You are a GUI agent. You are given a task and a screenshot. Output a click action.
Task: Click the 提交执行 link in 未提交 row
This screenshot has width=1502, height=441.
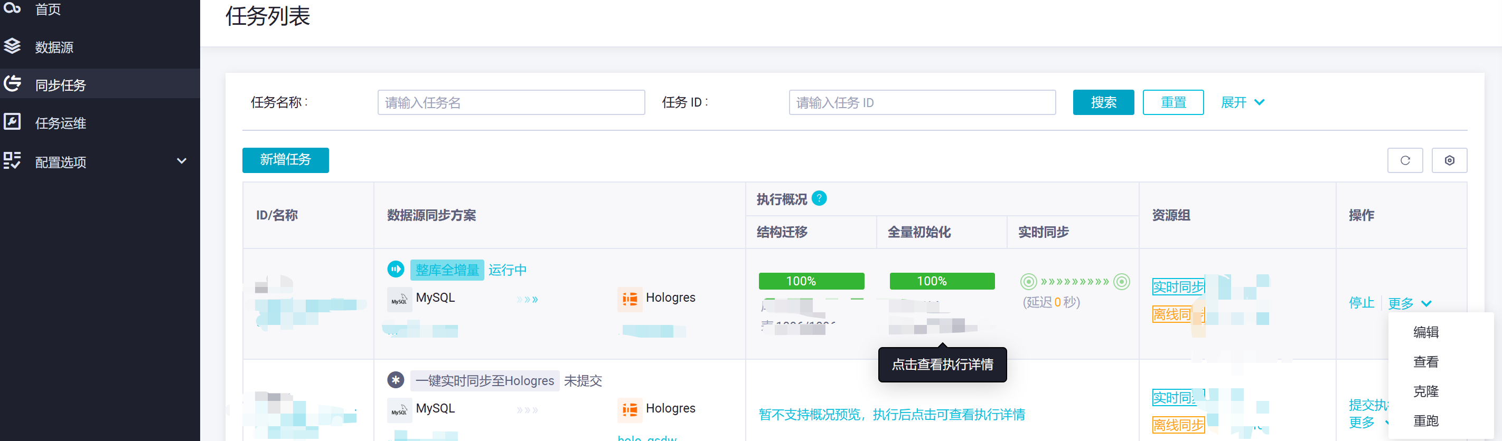point(1368,405)
